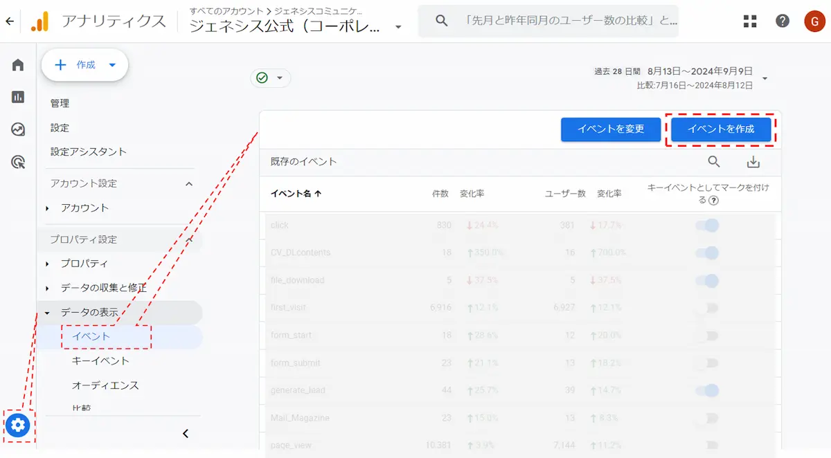Toggle key event for file_download

pos(707,280)
